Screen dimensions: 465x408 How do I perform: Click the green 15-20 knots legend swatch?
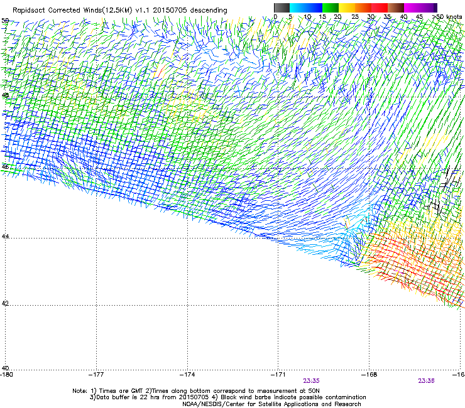(330, 8)
